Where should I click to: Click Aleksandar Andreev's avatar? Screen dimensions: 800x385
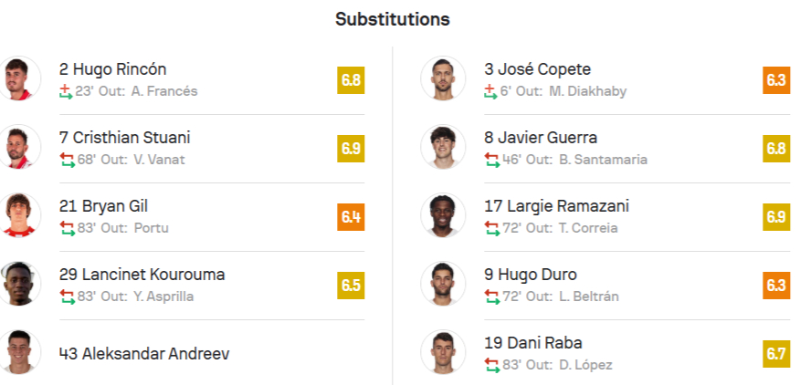click(x=19, y=352)
